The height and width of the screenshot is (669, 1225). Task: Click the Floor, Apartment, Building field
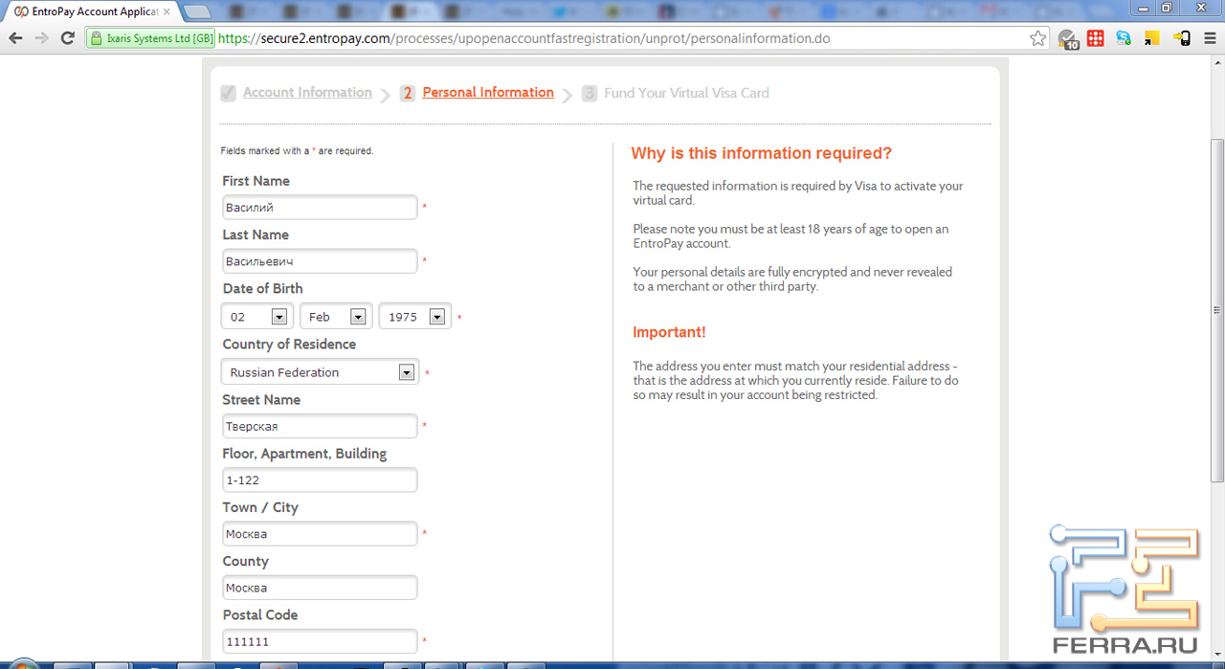click(x=320, y=479)
